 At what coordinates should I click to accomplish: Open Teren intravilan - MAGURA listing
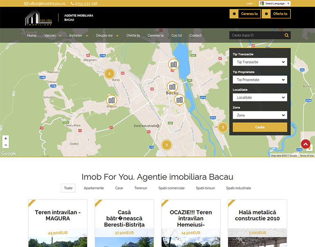pyautogui.click(x=58, y=215)
